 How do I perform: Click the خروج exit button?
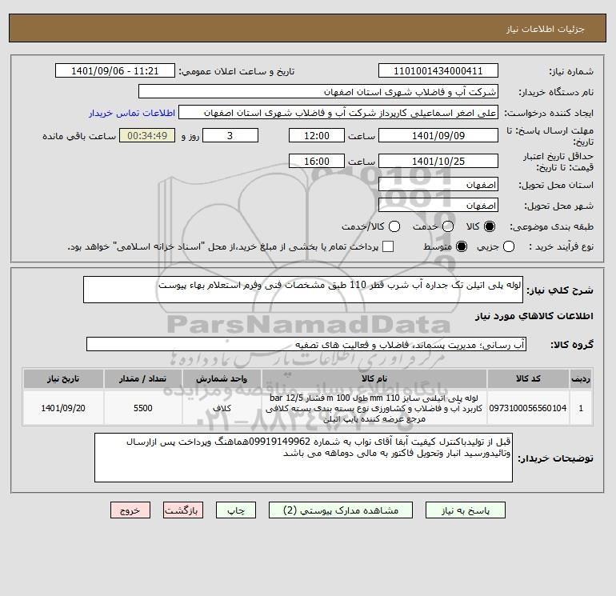tap(130, 510)
